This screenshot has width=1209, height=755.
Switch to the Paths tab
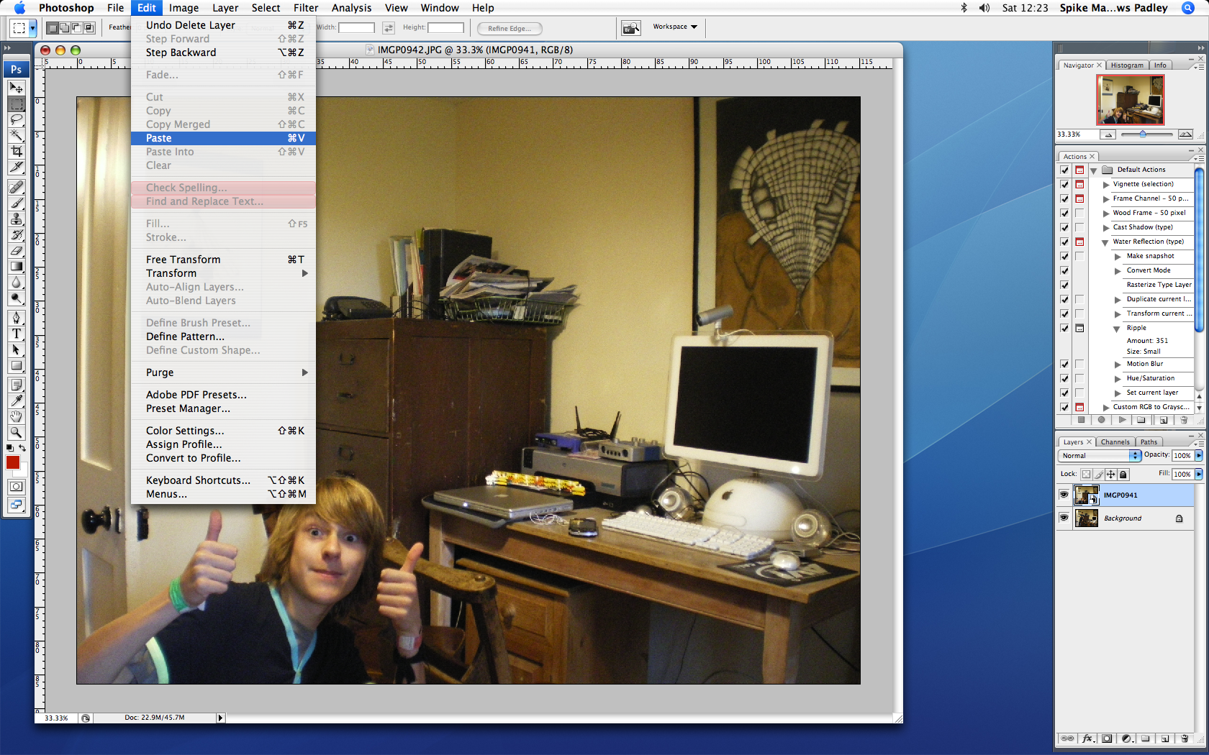click(1149, 442)
